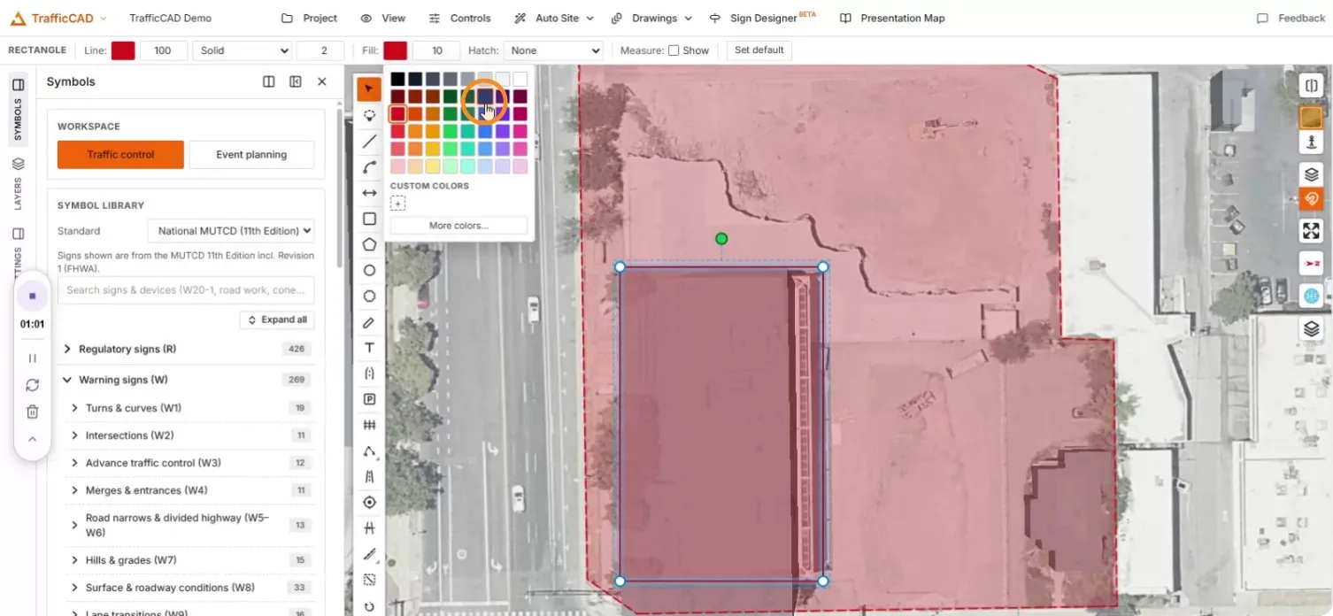Select the curved arc drawing tool
This screenshot has width=1333, height=616.
click(x=369, y=166)
